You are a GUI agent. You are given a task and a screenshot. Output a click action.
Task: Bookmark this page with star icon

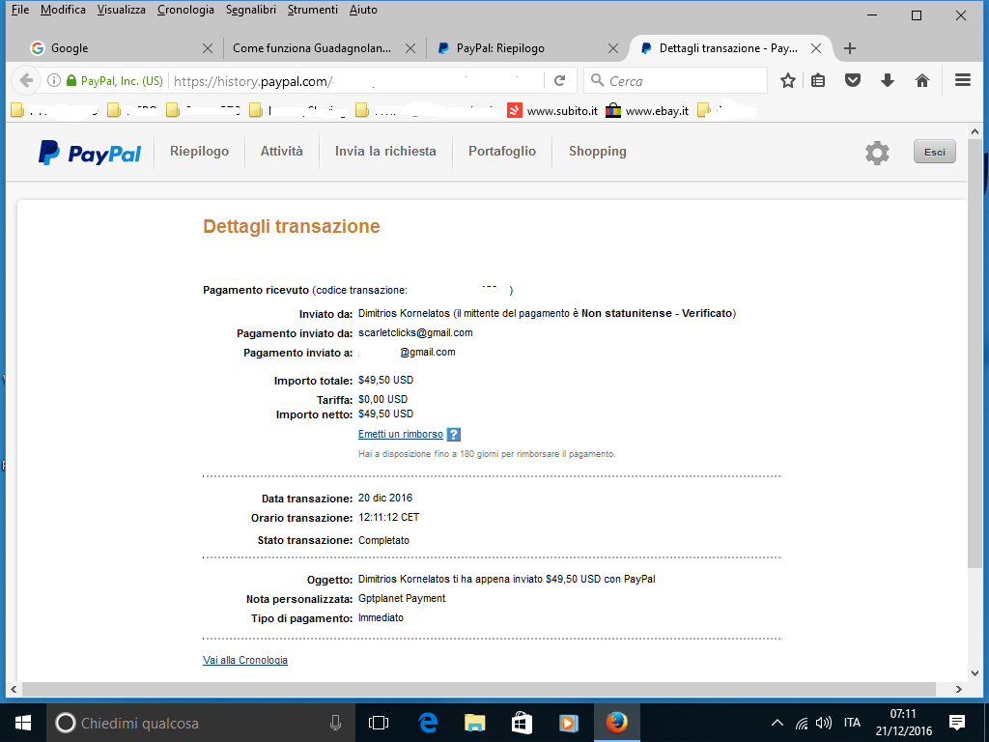[x=787, y=81]
